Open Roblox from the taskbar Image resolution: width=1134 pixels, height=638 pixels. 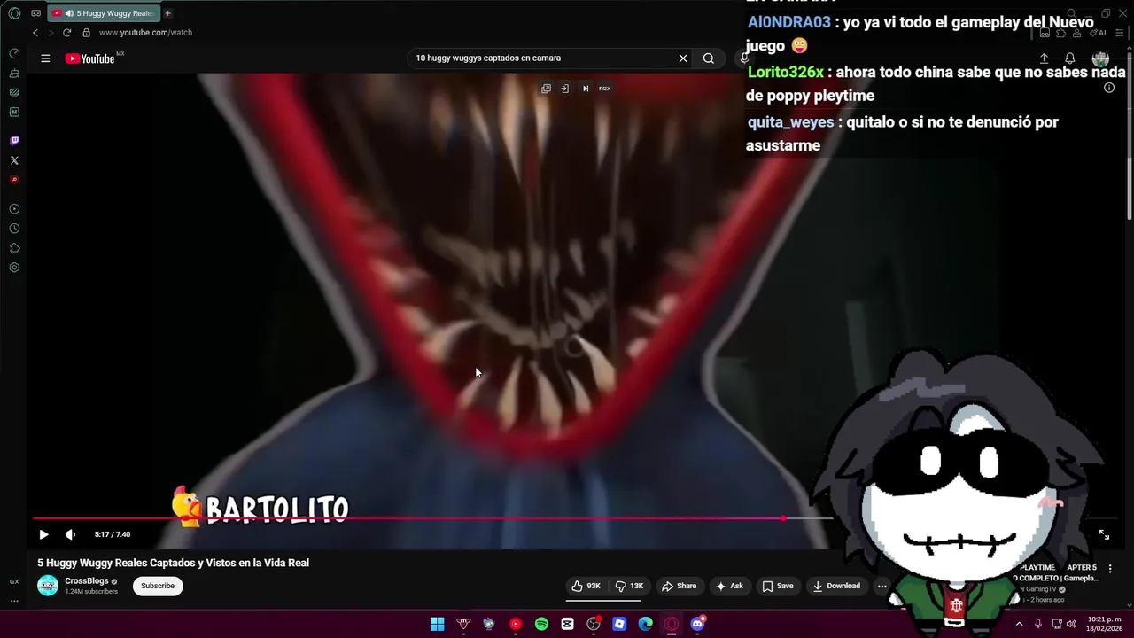coord(619,624)
